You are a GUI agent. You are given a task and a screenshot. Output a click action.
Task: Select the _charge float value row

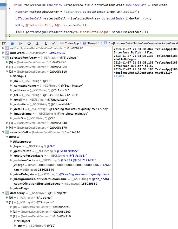point(56,165)
